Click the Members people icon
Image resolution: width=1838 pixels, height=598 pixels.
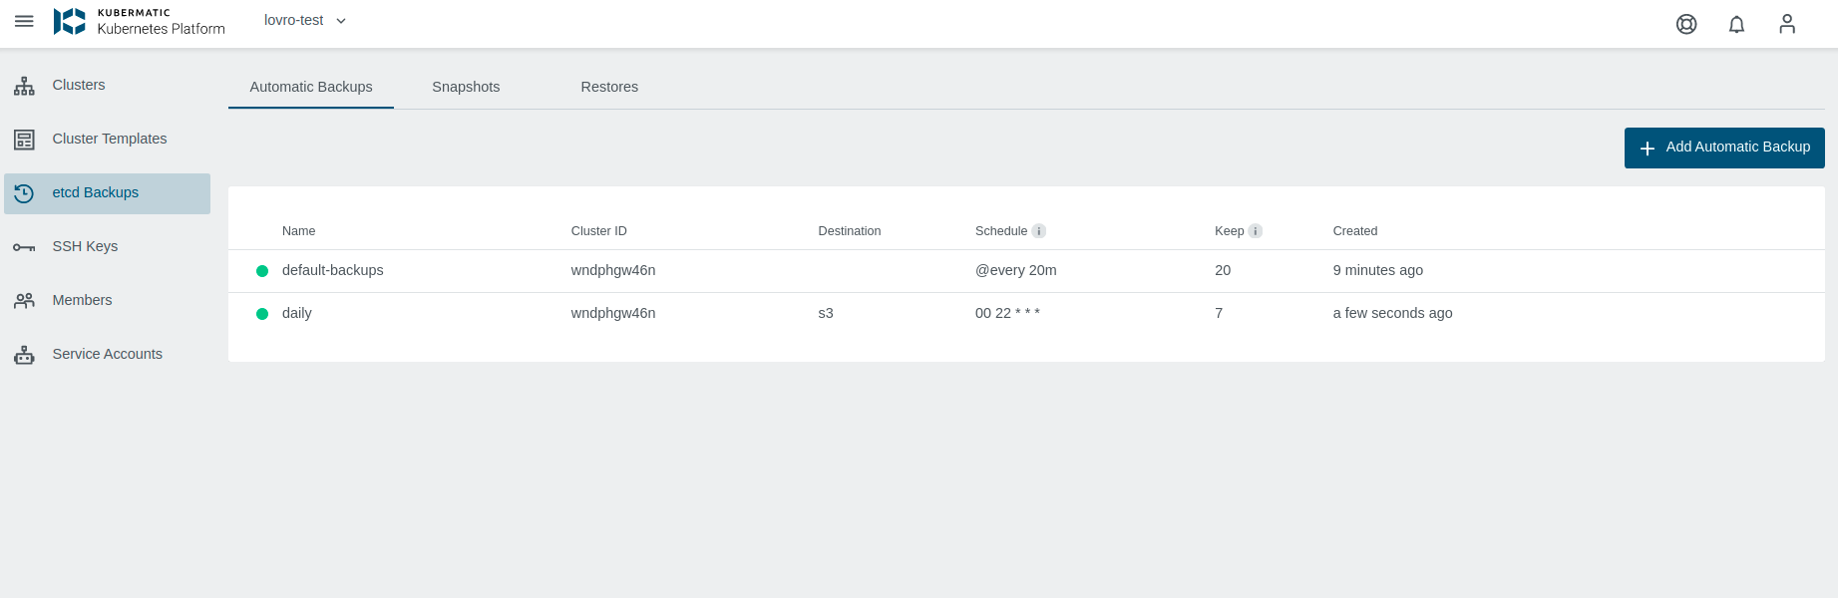(x=24, y=301)
